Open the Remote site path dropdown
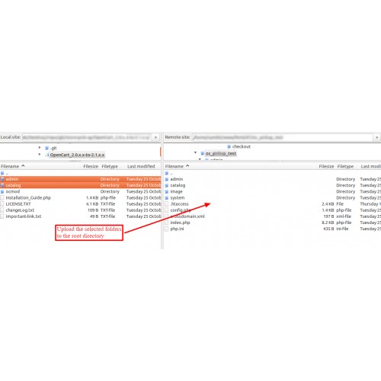 coord(377,137)
